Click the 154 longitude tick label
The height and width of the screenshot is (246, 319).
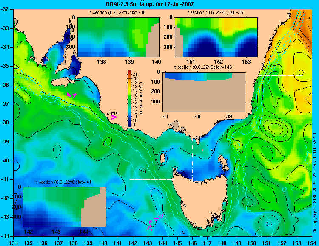[x=312, y=243]
